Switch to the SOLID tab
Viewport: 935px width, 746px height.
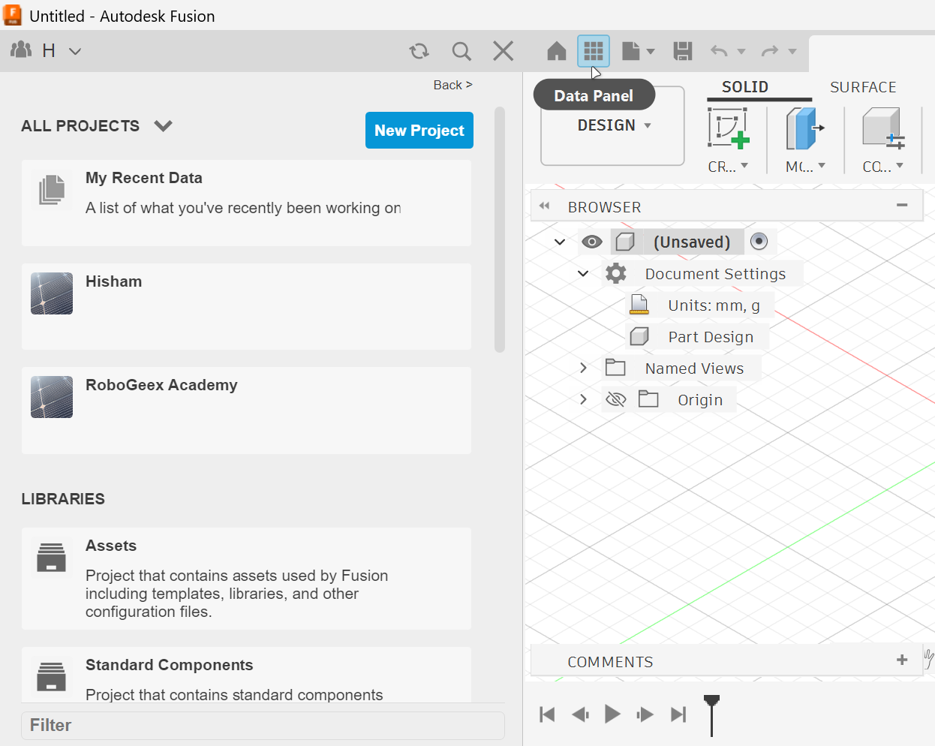click(745, 87)
